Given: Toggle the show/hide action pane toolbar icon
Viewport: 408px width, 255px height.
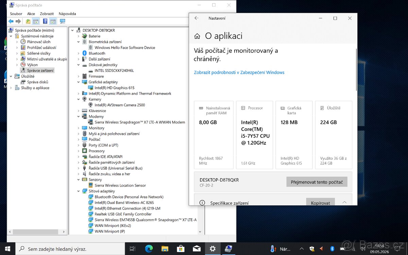Looking at the screenshot, I should pos(53,21).
